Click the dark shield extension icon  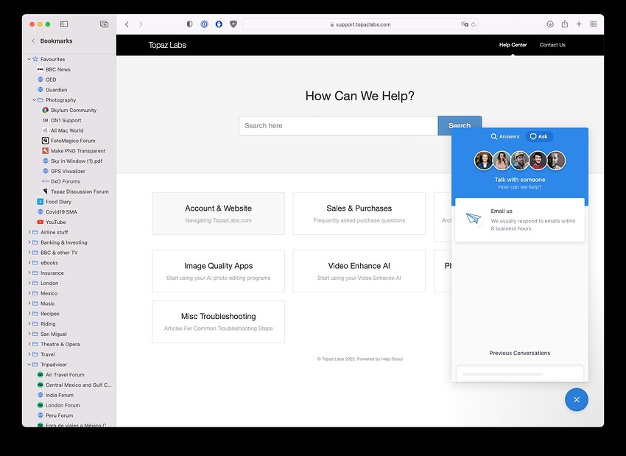tap(233, 24)
